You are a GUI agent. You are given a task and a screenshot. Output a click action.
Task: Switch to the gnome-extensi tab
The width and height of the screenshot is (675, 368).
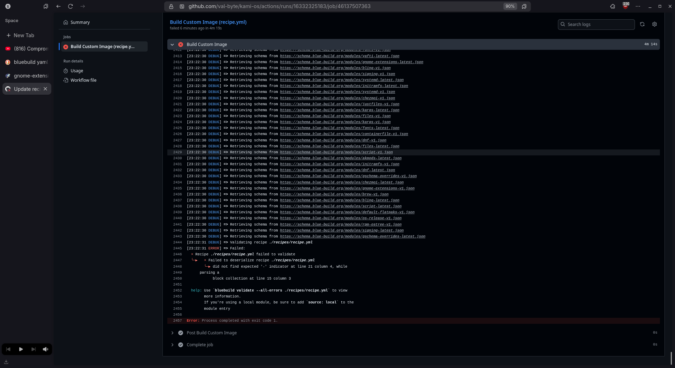[x=27, y=76]
